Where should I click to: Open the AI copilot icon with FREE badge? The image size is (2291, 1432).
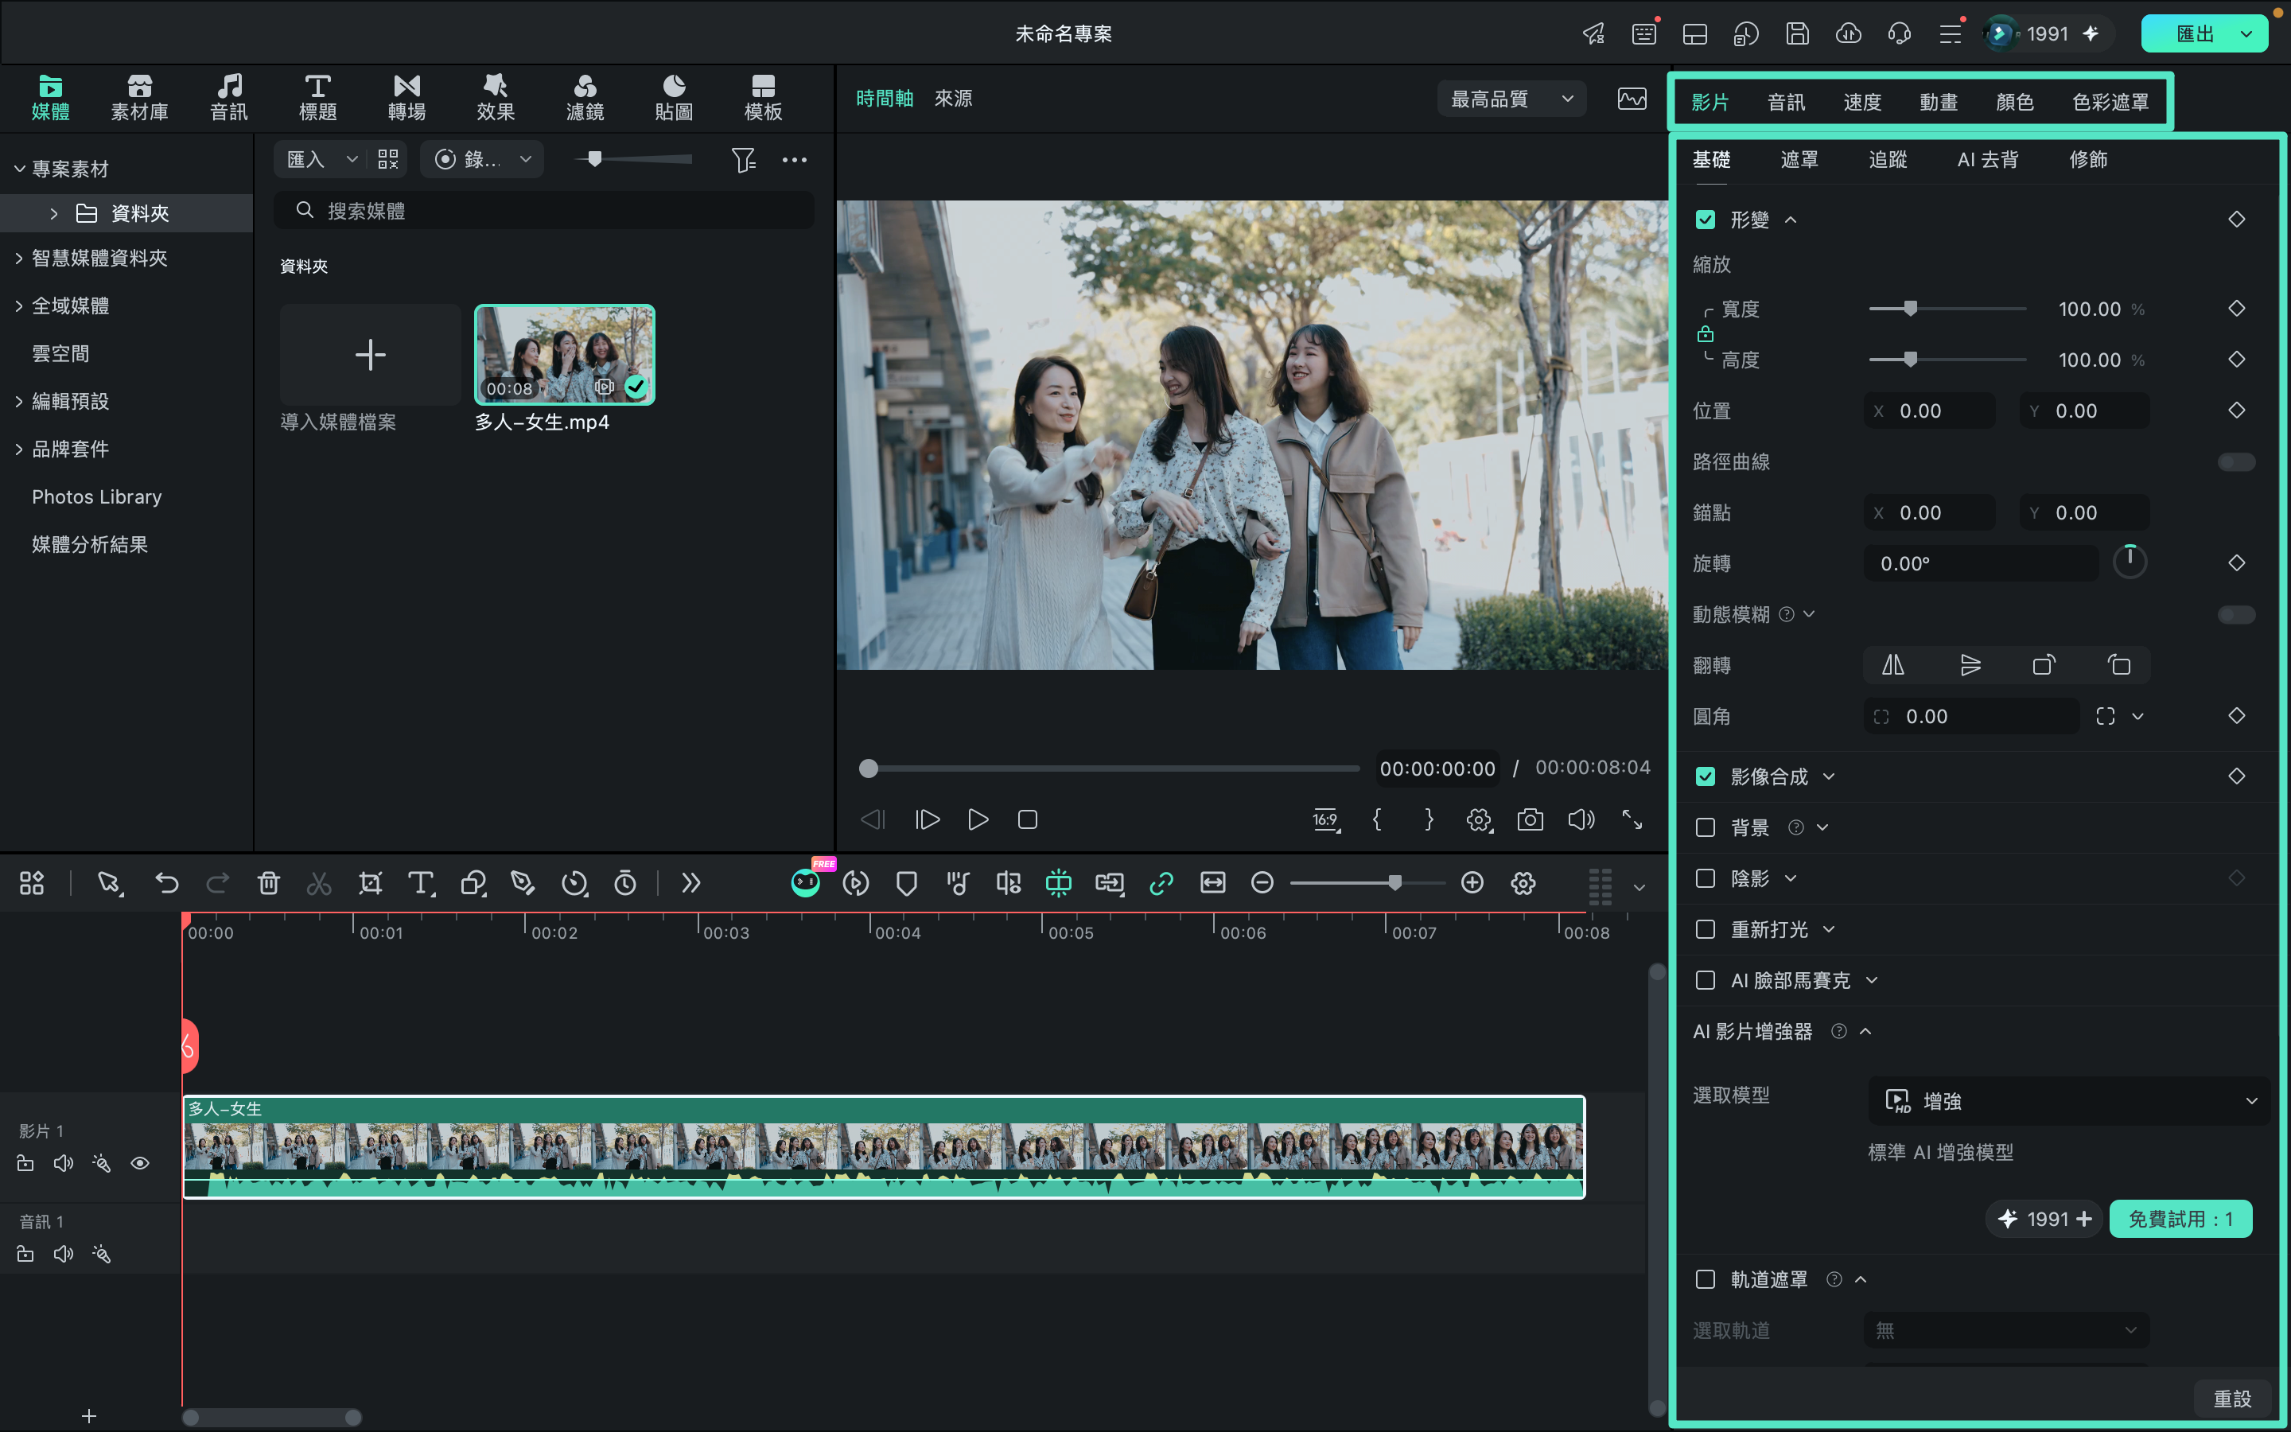pos(806,883)
